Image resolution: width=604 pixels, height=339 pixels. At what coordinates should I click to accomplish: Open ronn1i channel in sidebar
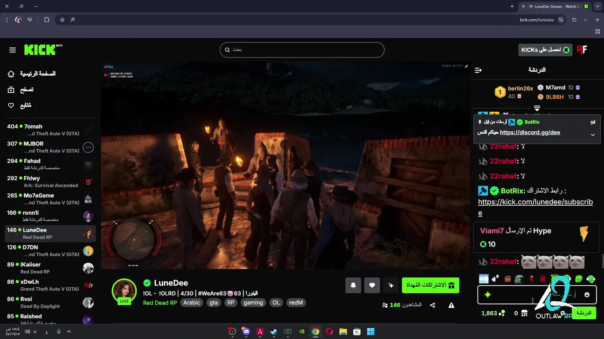(50, 216)
